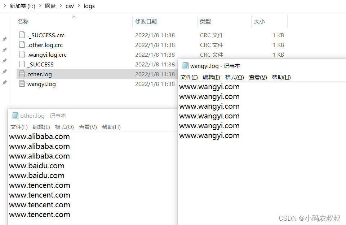Open 查看(V) menu in wangyi.log Notepad
Screen dimensions: 346x225
(x=258, y=77)
